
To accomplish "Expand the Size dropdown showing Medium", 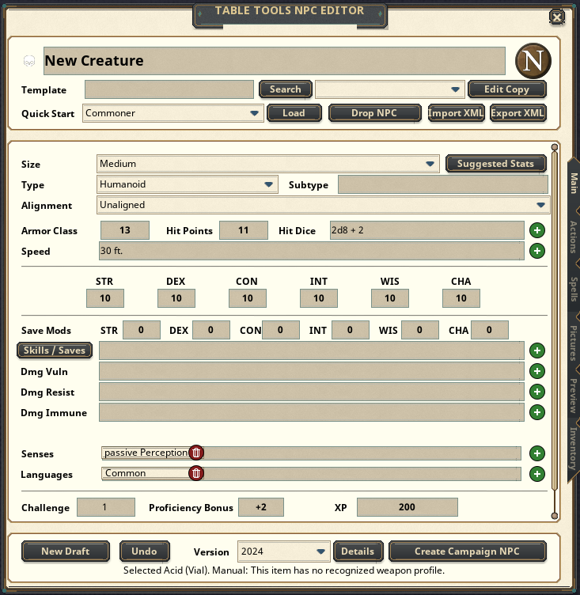I will [x=268, y=164].
